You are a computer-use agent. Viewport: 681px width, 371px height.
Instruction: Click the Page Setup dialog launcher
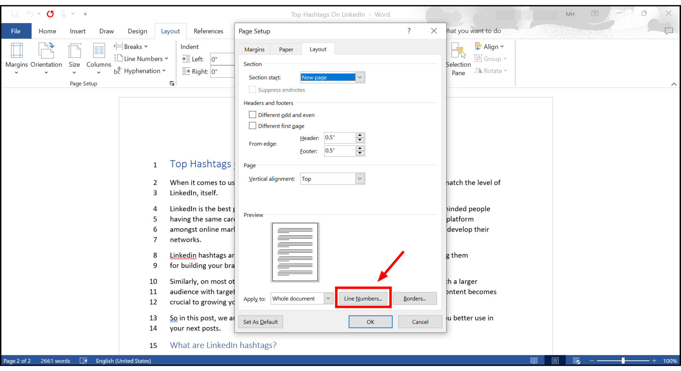(172, 83)
